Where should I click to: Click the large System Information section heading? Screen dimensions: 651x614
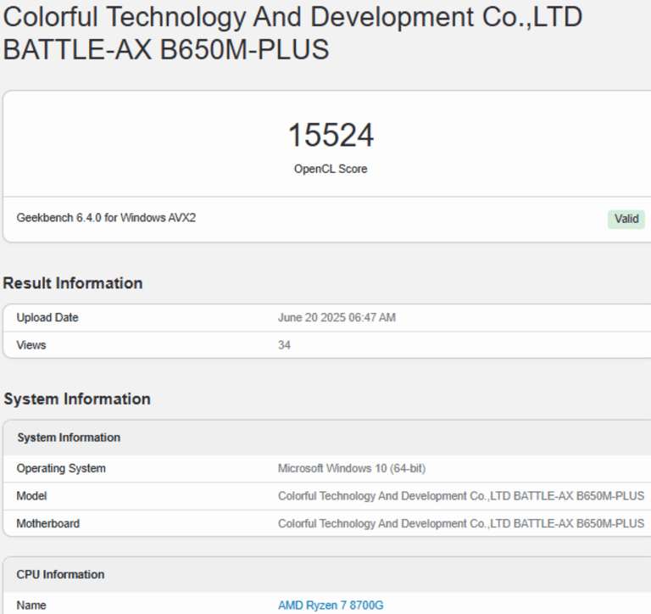77,399
